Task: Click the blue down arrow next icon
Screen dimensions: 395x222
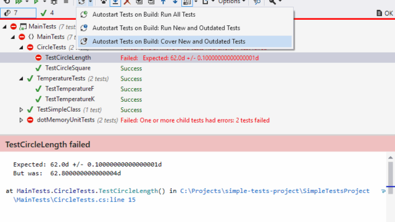Action: click(175, 2)
